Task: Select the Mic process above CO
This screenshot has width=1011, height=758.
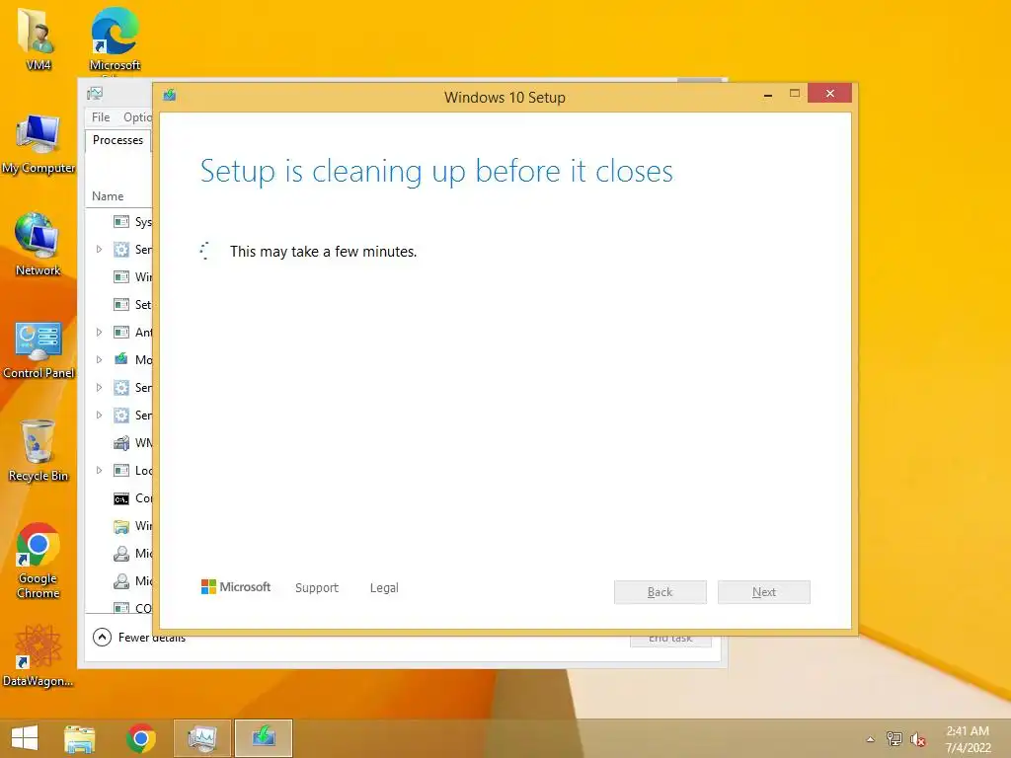Action: tap(119, 581)
